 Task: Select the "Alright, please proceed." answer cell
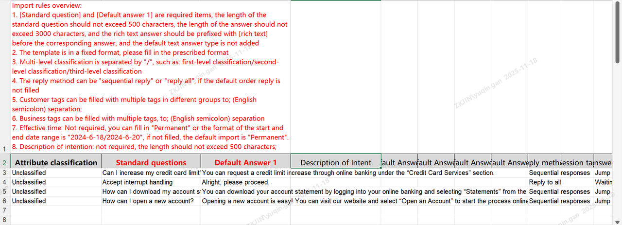pyautogui.click(x=245, y=182)
